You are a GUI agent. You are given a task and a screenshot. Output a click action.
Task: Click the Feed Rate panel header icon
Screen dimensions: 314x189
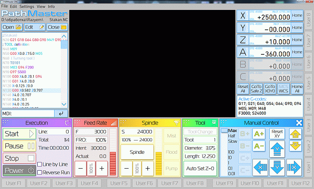pos(114,123)
